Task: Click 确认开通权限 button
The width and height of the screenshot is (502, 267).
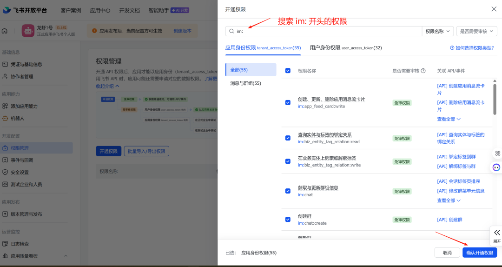Action: coord(479,253)
